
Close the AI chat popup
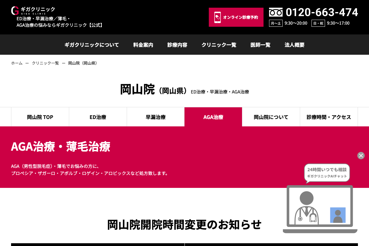361,156
